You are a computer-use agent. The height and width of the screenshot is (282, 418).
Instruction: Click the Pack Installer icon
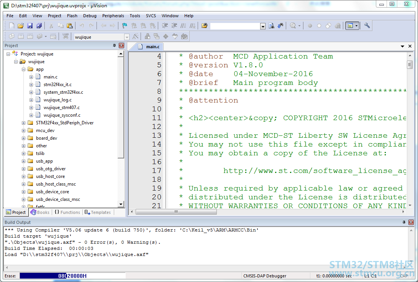pos(184,36)
